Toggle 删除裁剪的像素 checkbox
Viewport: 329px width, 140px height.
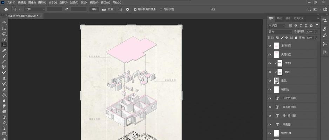135,9
